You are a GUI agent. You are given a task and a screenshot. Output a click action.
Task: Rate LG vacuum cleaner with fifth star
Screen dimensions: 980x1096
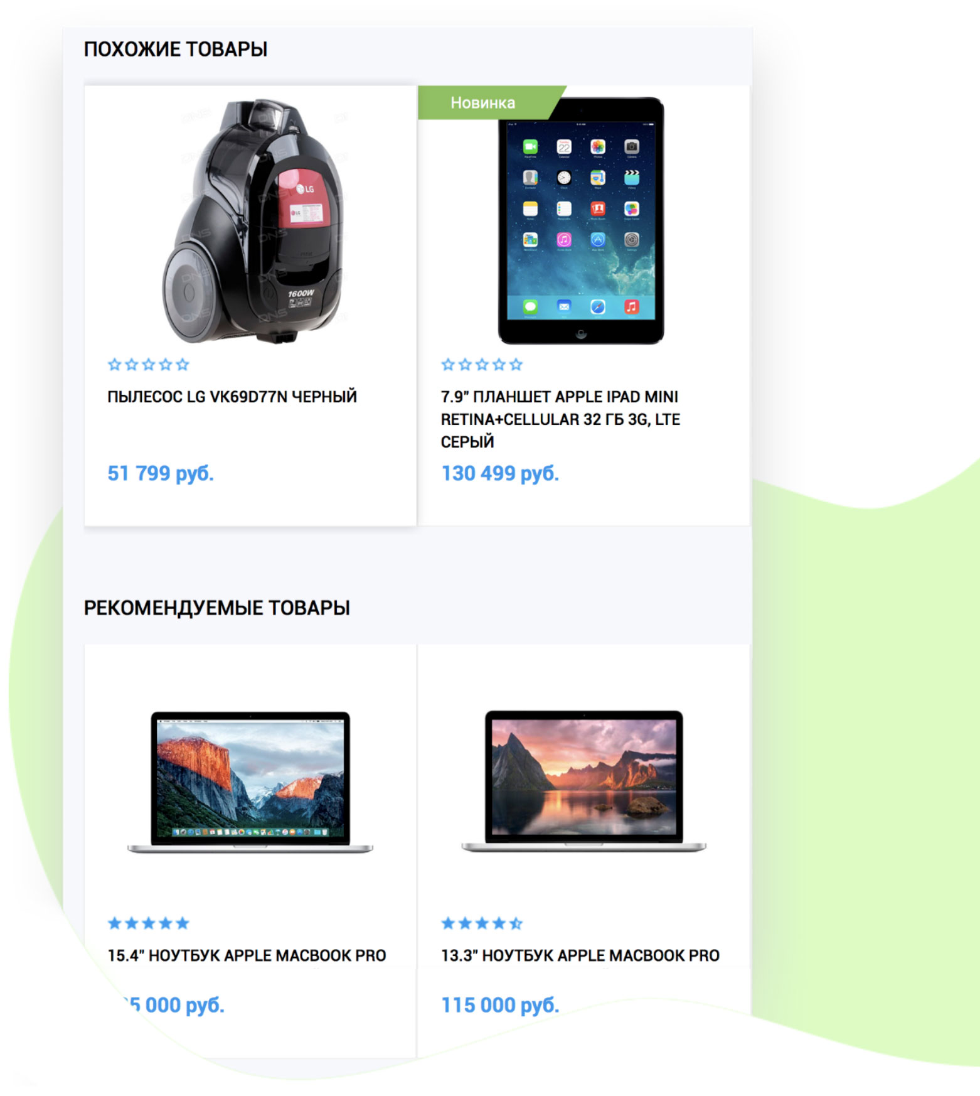[182, 364]
